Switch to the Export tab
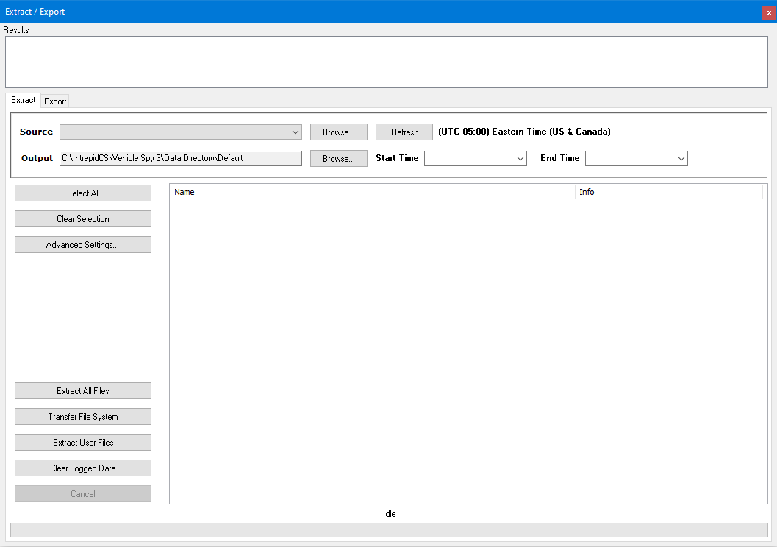Image resolution: width=777 pixels, height=547 pixels. (x=55, y=101)
